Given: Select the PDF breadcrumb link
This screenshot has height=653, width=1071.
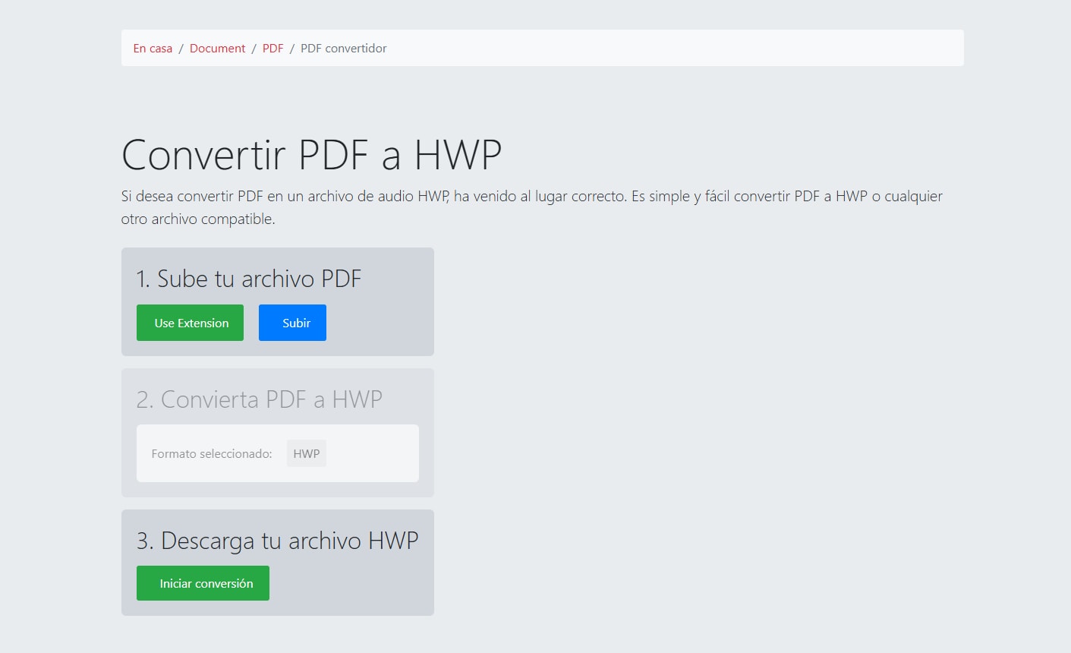Looking at the screenshot, I should coord(272,48).
